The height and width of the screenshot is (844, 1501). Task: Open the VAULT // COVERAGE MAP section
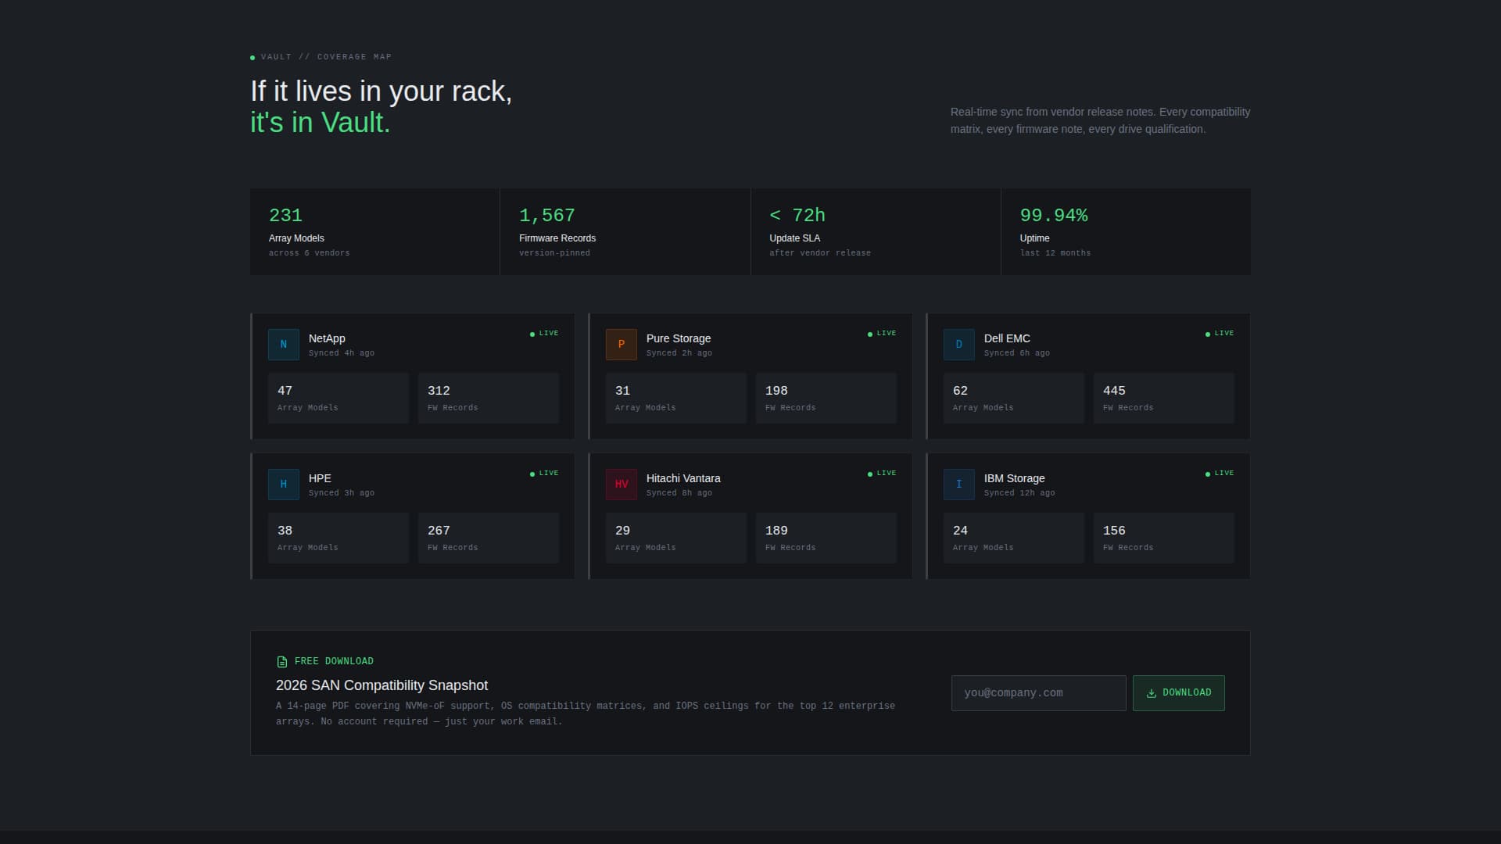click(321, 56)
